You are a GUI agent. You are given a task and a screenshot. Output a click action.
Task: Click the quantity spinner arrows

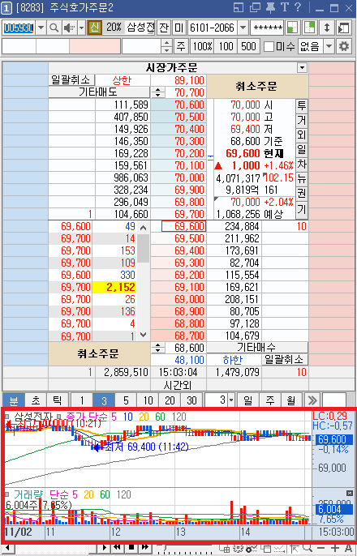click(167, 46)
